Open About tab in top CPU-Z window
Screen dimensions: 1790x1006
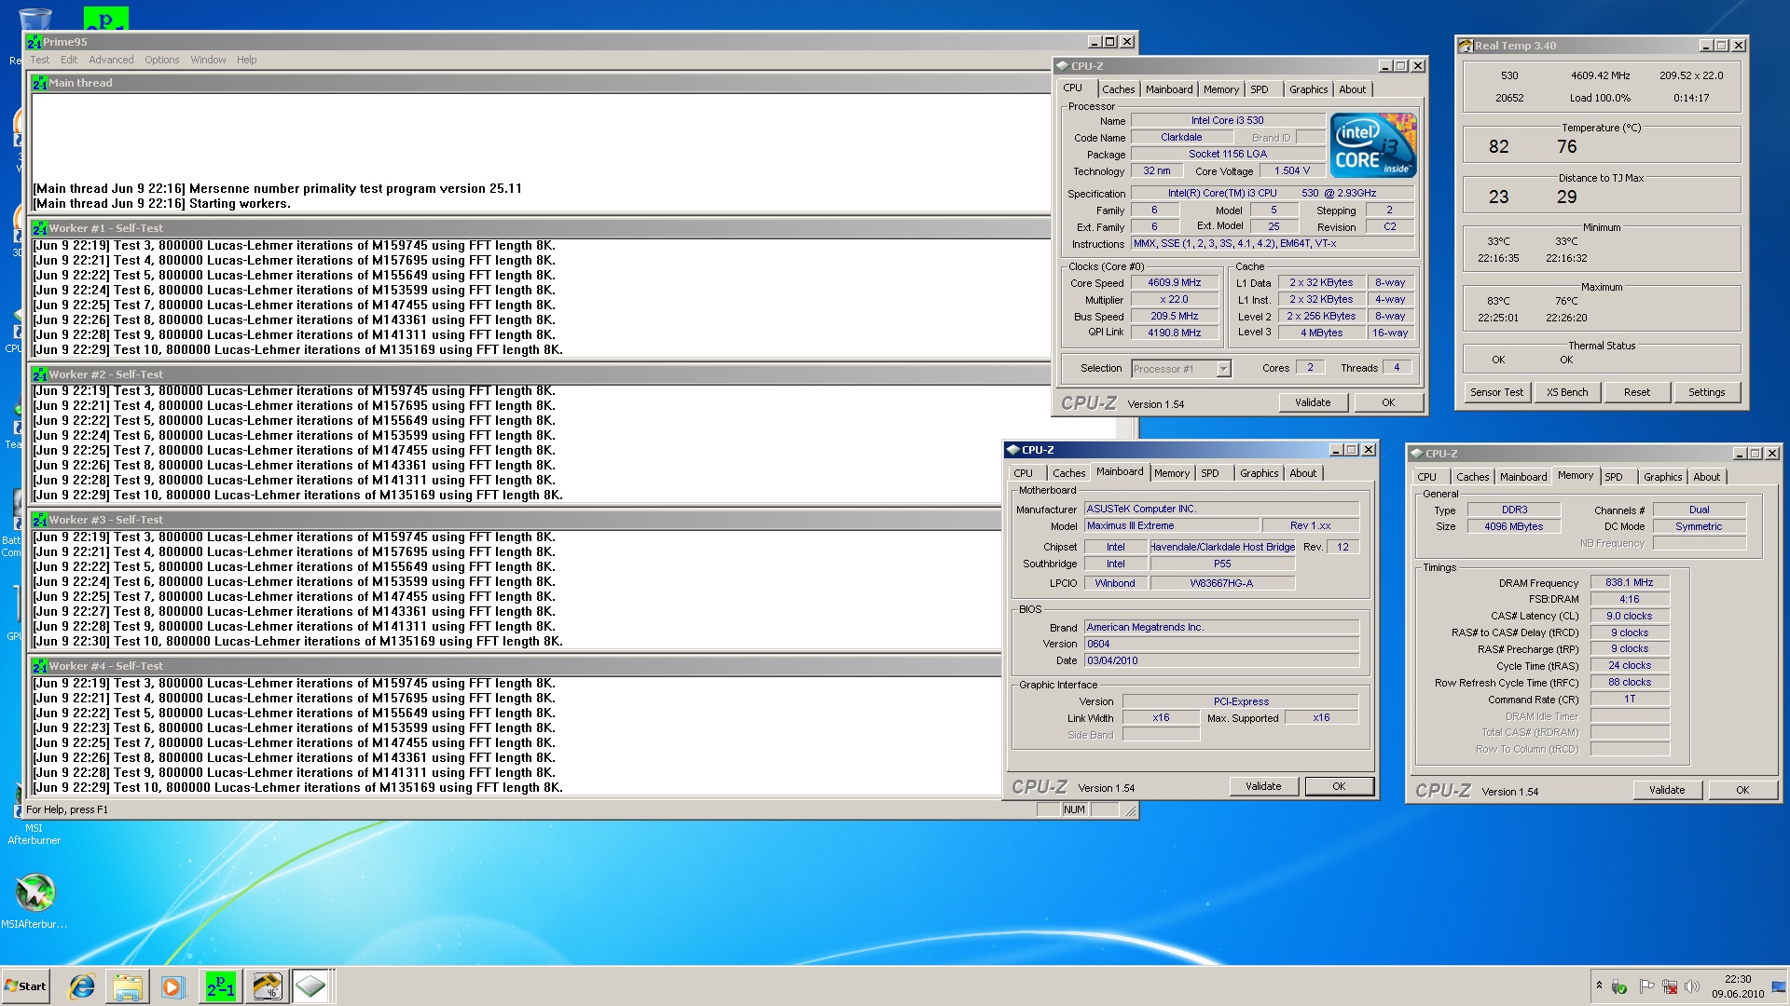[1352, 89]
